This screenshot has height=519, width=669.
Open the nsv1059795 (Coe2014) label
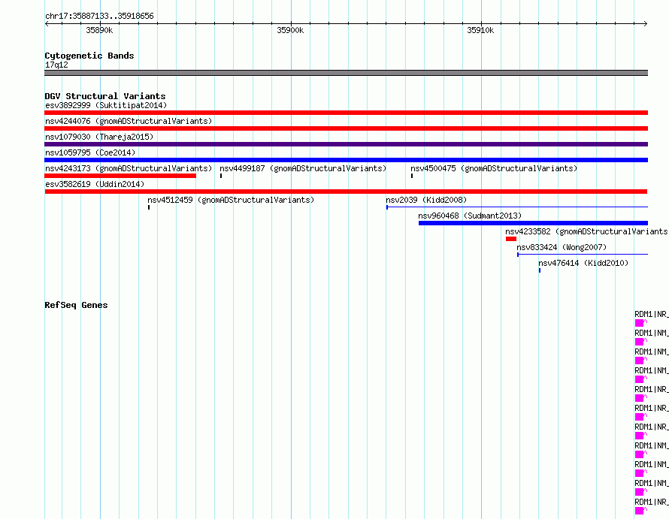90,152
